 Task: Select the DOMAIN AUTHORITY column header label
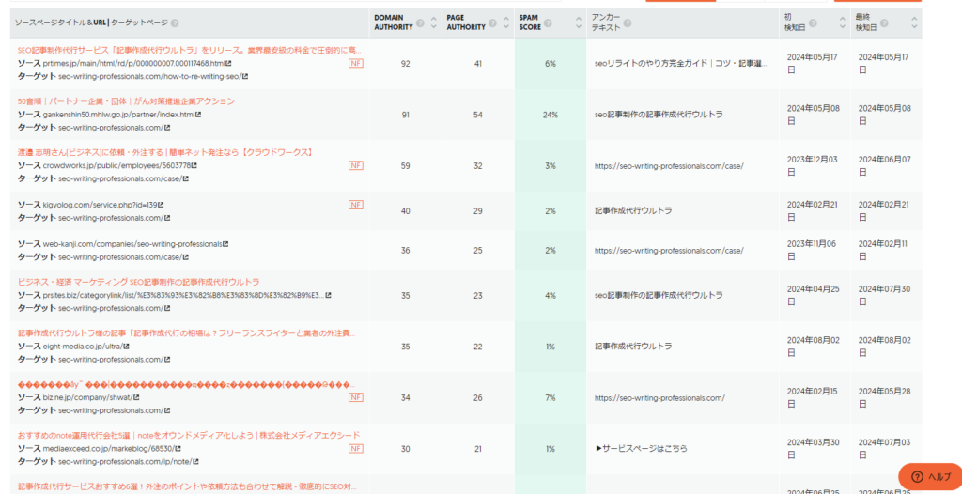tap(394, 23)
